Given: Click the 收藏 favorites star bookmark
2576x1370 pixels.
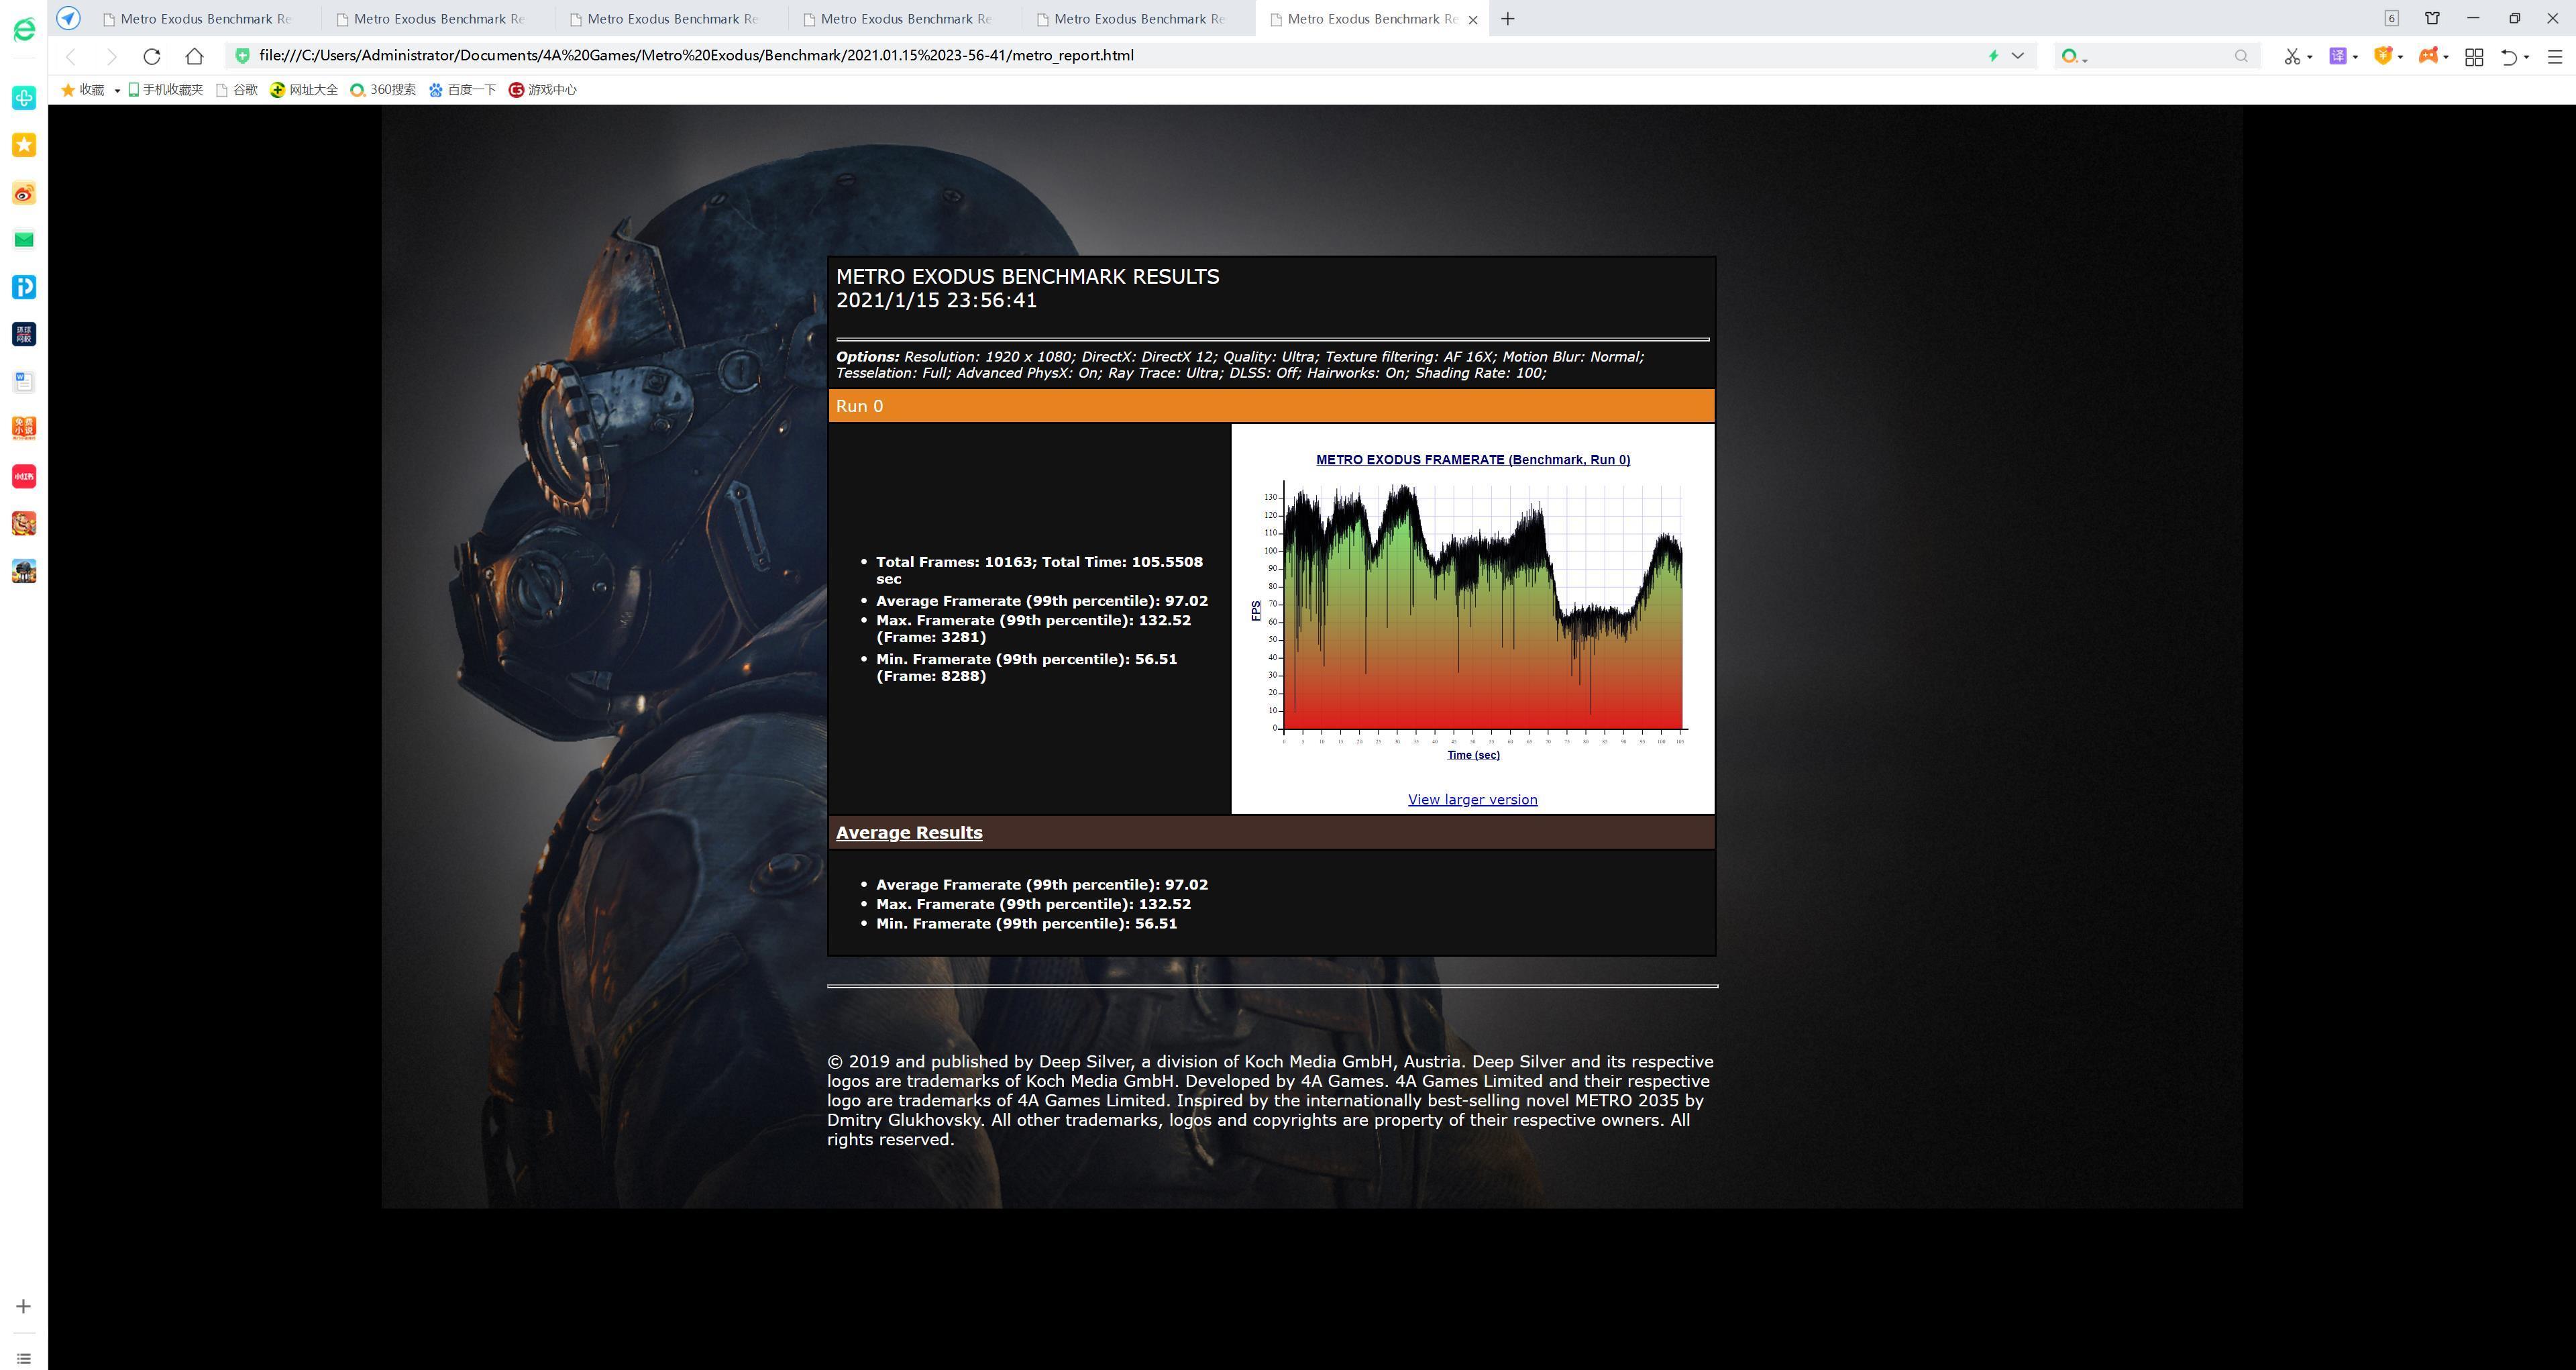Looking at the screenshot, I should pos(83,90).
